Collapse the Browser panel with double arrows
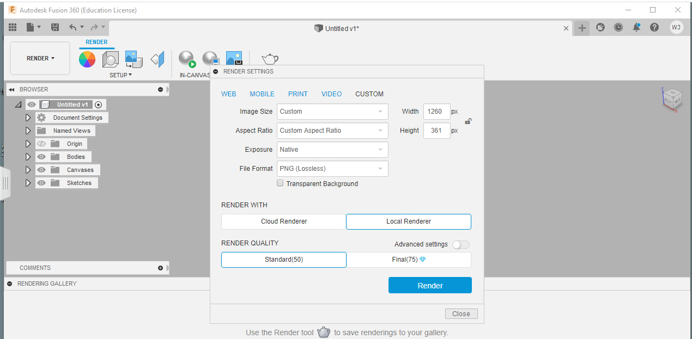 pos(11,89)
